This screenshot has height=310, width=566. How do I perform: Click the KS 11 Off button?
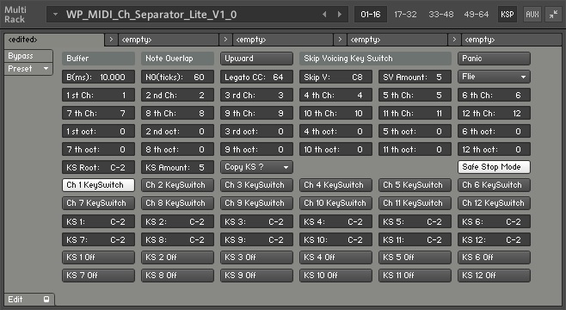tap(415, 276)
